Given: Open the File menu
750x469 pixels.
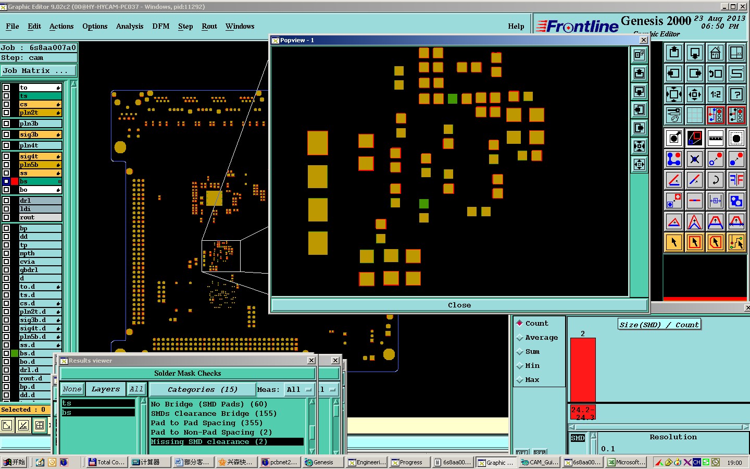Looking at the screenshot, I should (12, 27).
